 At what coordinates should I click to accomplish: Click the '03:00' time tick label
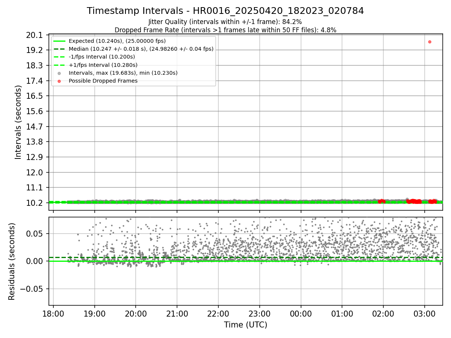(424, 314)
